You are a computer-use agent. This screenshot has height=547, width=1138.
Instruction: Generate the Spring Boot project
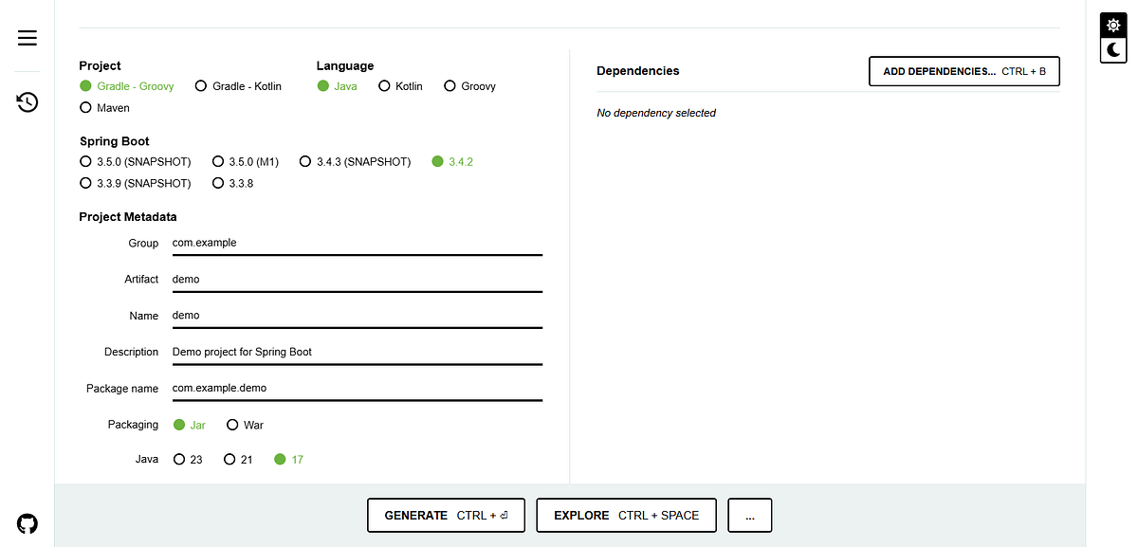(x=446, y=515)
